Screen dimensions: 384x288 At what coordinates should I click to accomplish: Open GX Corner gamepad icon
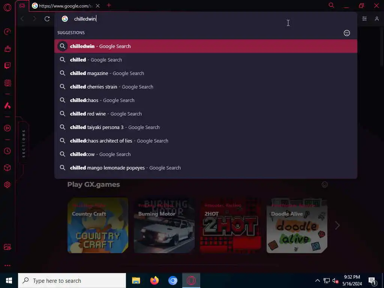pos(22,6)
